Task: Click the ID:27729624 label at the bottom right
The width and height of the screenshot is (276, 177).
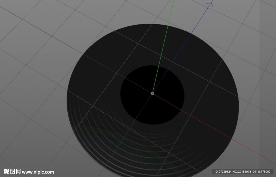Action: [223, 172]
